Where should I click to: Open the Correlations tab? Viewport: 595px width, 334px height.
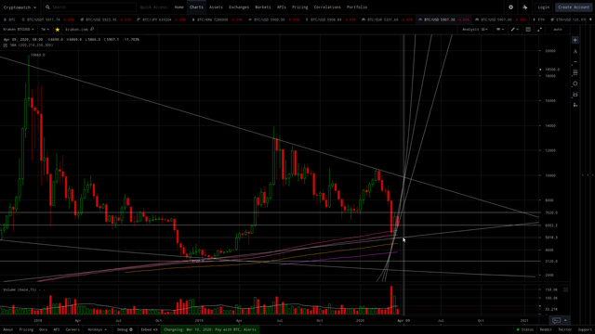[x=327, y=7]
